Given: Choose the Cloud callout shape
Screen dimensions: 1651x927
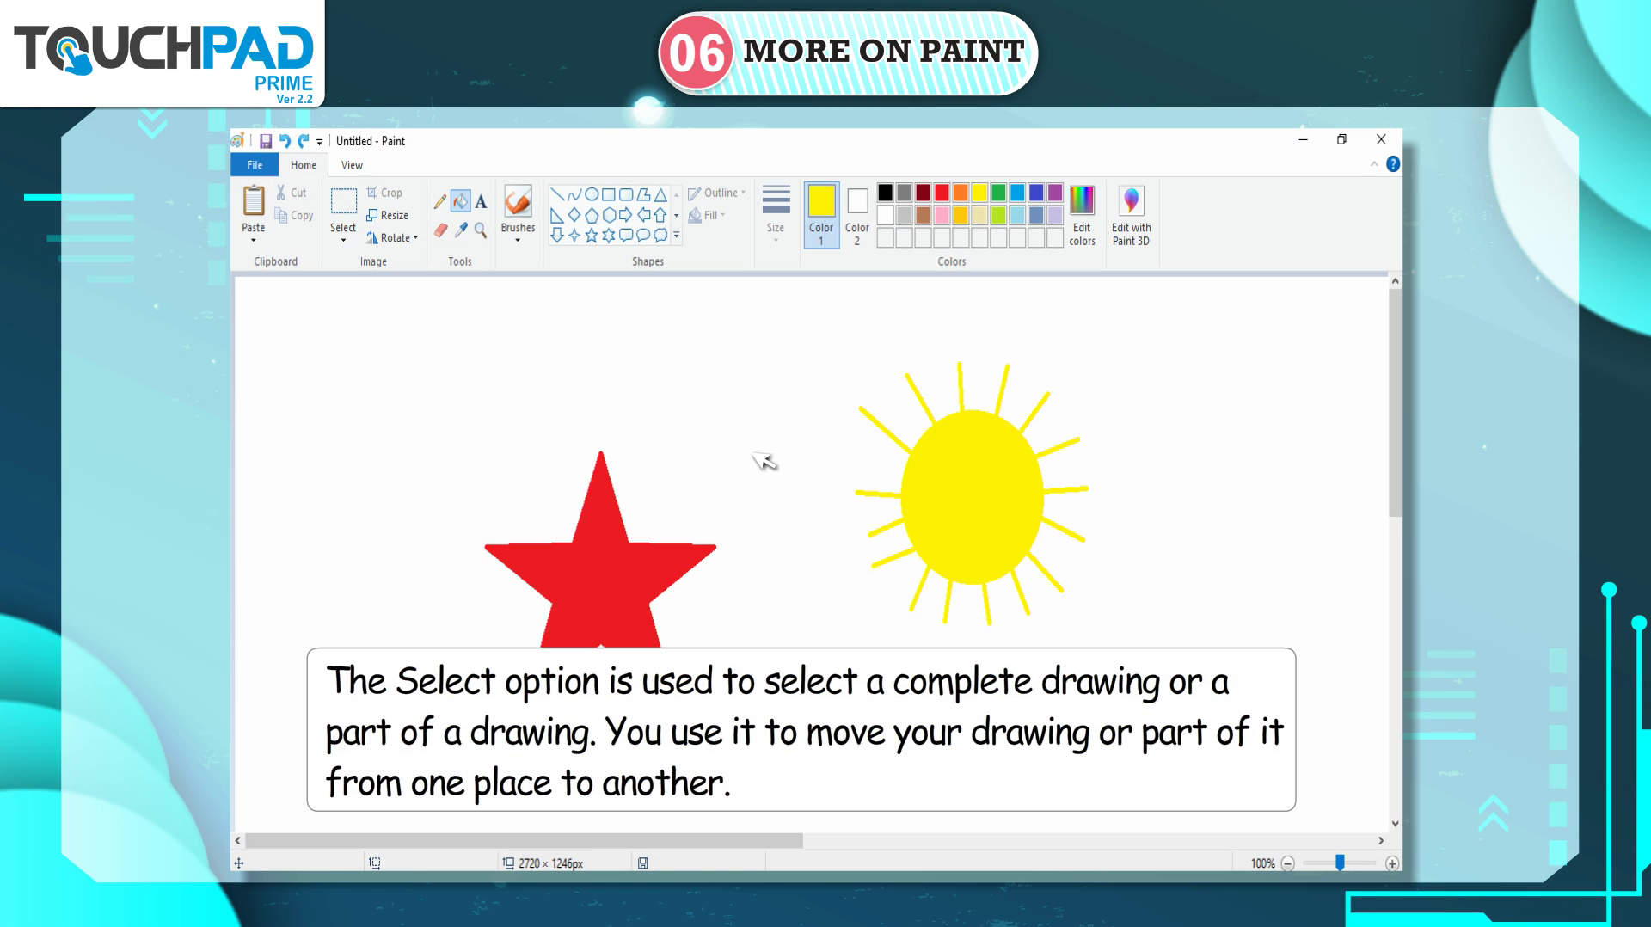Looking at the screenshot, I should pyautogui.click(x=660, y=235).
